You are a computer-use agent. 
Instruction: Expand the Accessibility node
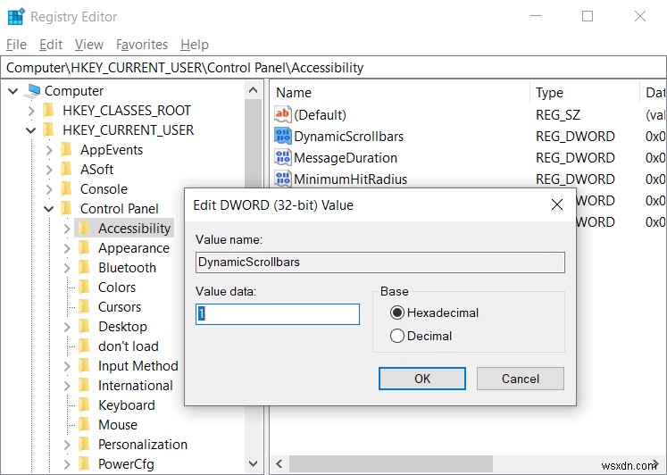[67, 229]
